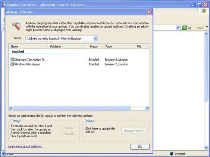Screen dimensions: 210x157
Task: Click the Windows Messenger add-on icon
Action: [12, 64]
